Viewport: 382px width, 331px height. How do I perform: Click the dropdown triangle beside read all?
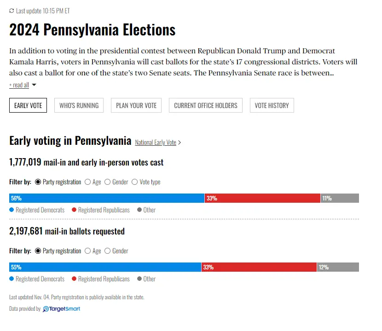point(34,85)
